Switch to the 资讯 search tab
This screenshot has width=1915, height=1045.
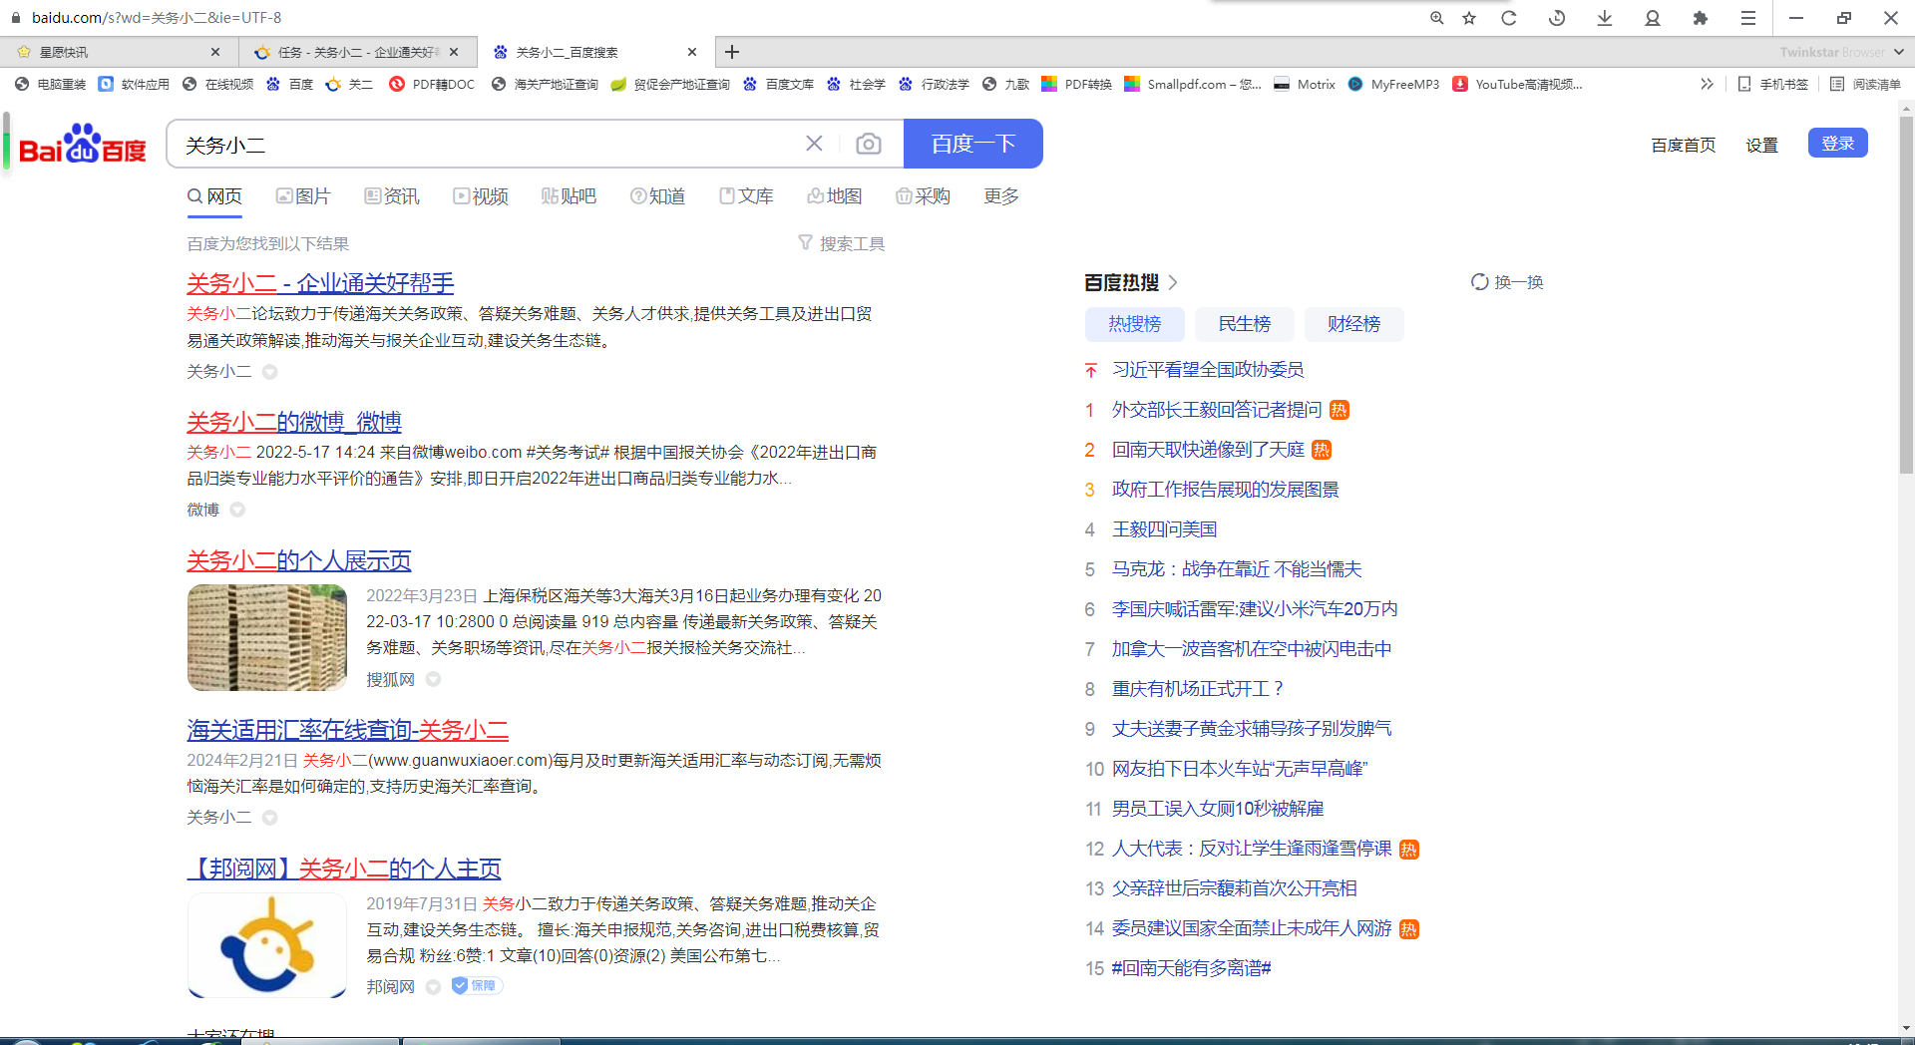392,196
